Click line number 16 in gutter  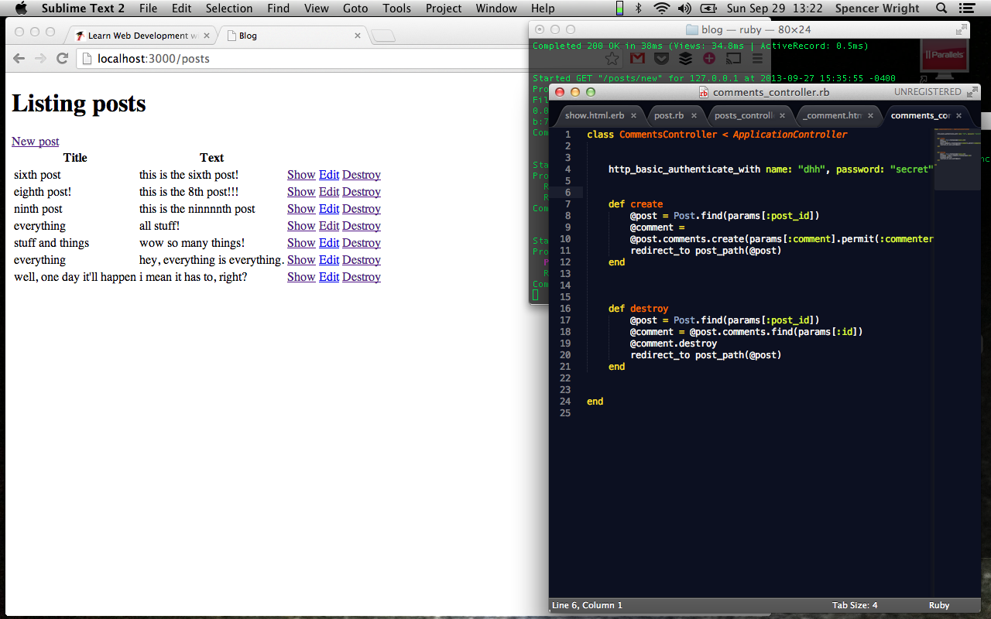(565, 309)
